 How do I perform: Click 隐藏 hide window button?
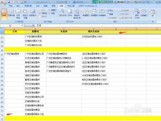click(110, 14)
